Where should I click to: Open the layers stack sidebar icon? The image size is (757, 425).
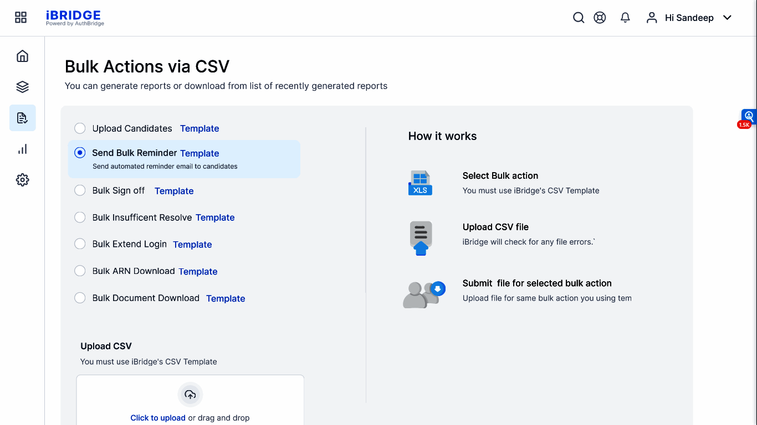[x=22, y=87]
